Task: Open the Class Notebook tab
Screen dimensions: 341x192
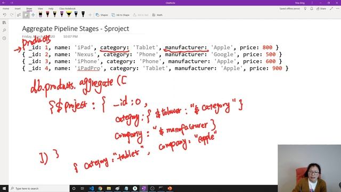Action: [67, 9]
